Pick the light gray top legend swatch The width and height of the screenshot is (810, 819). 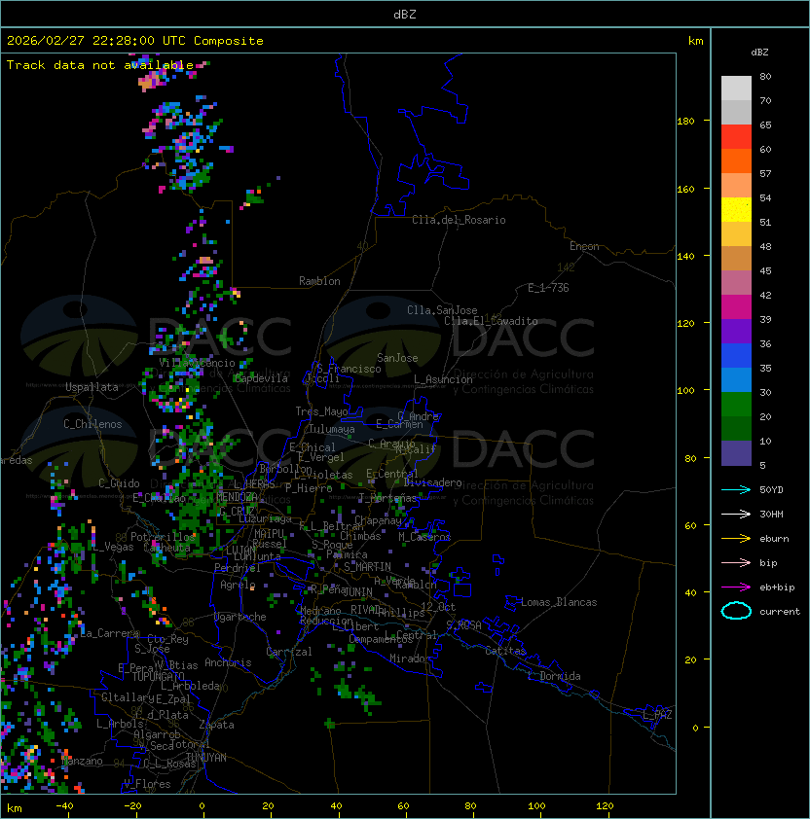click(736, 89)
